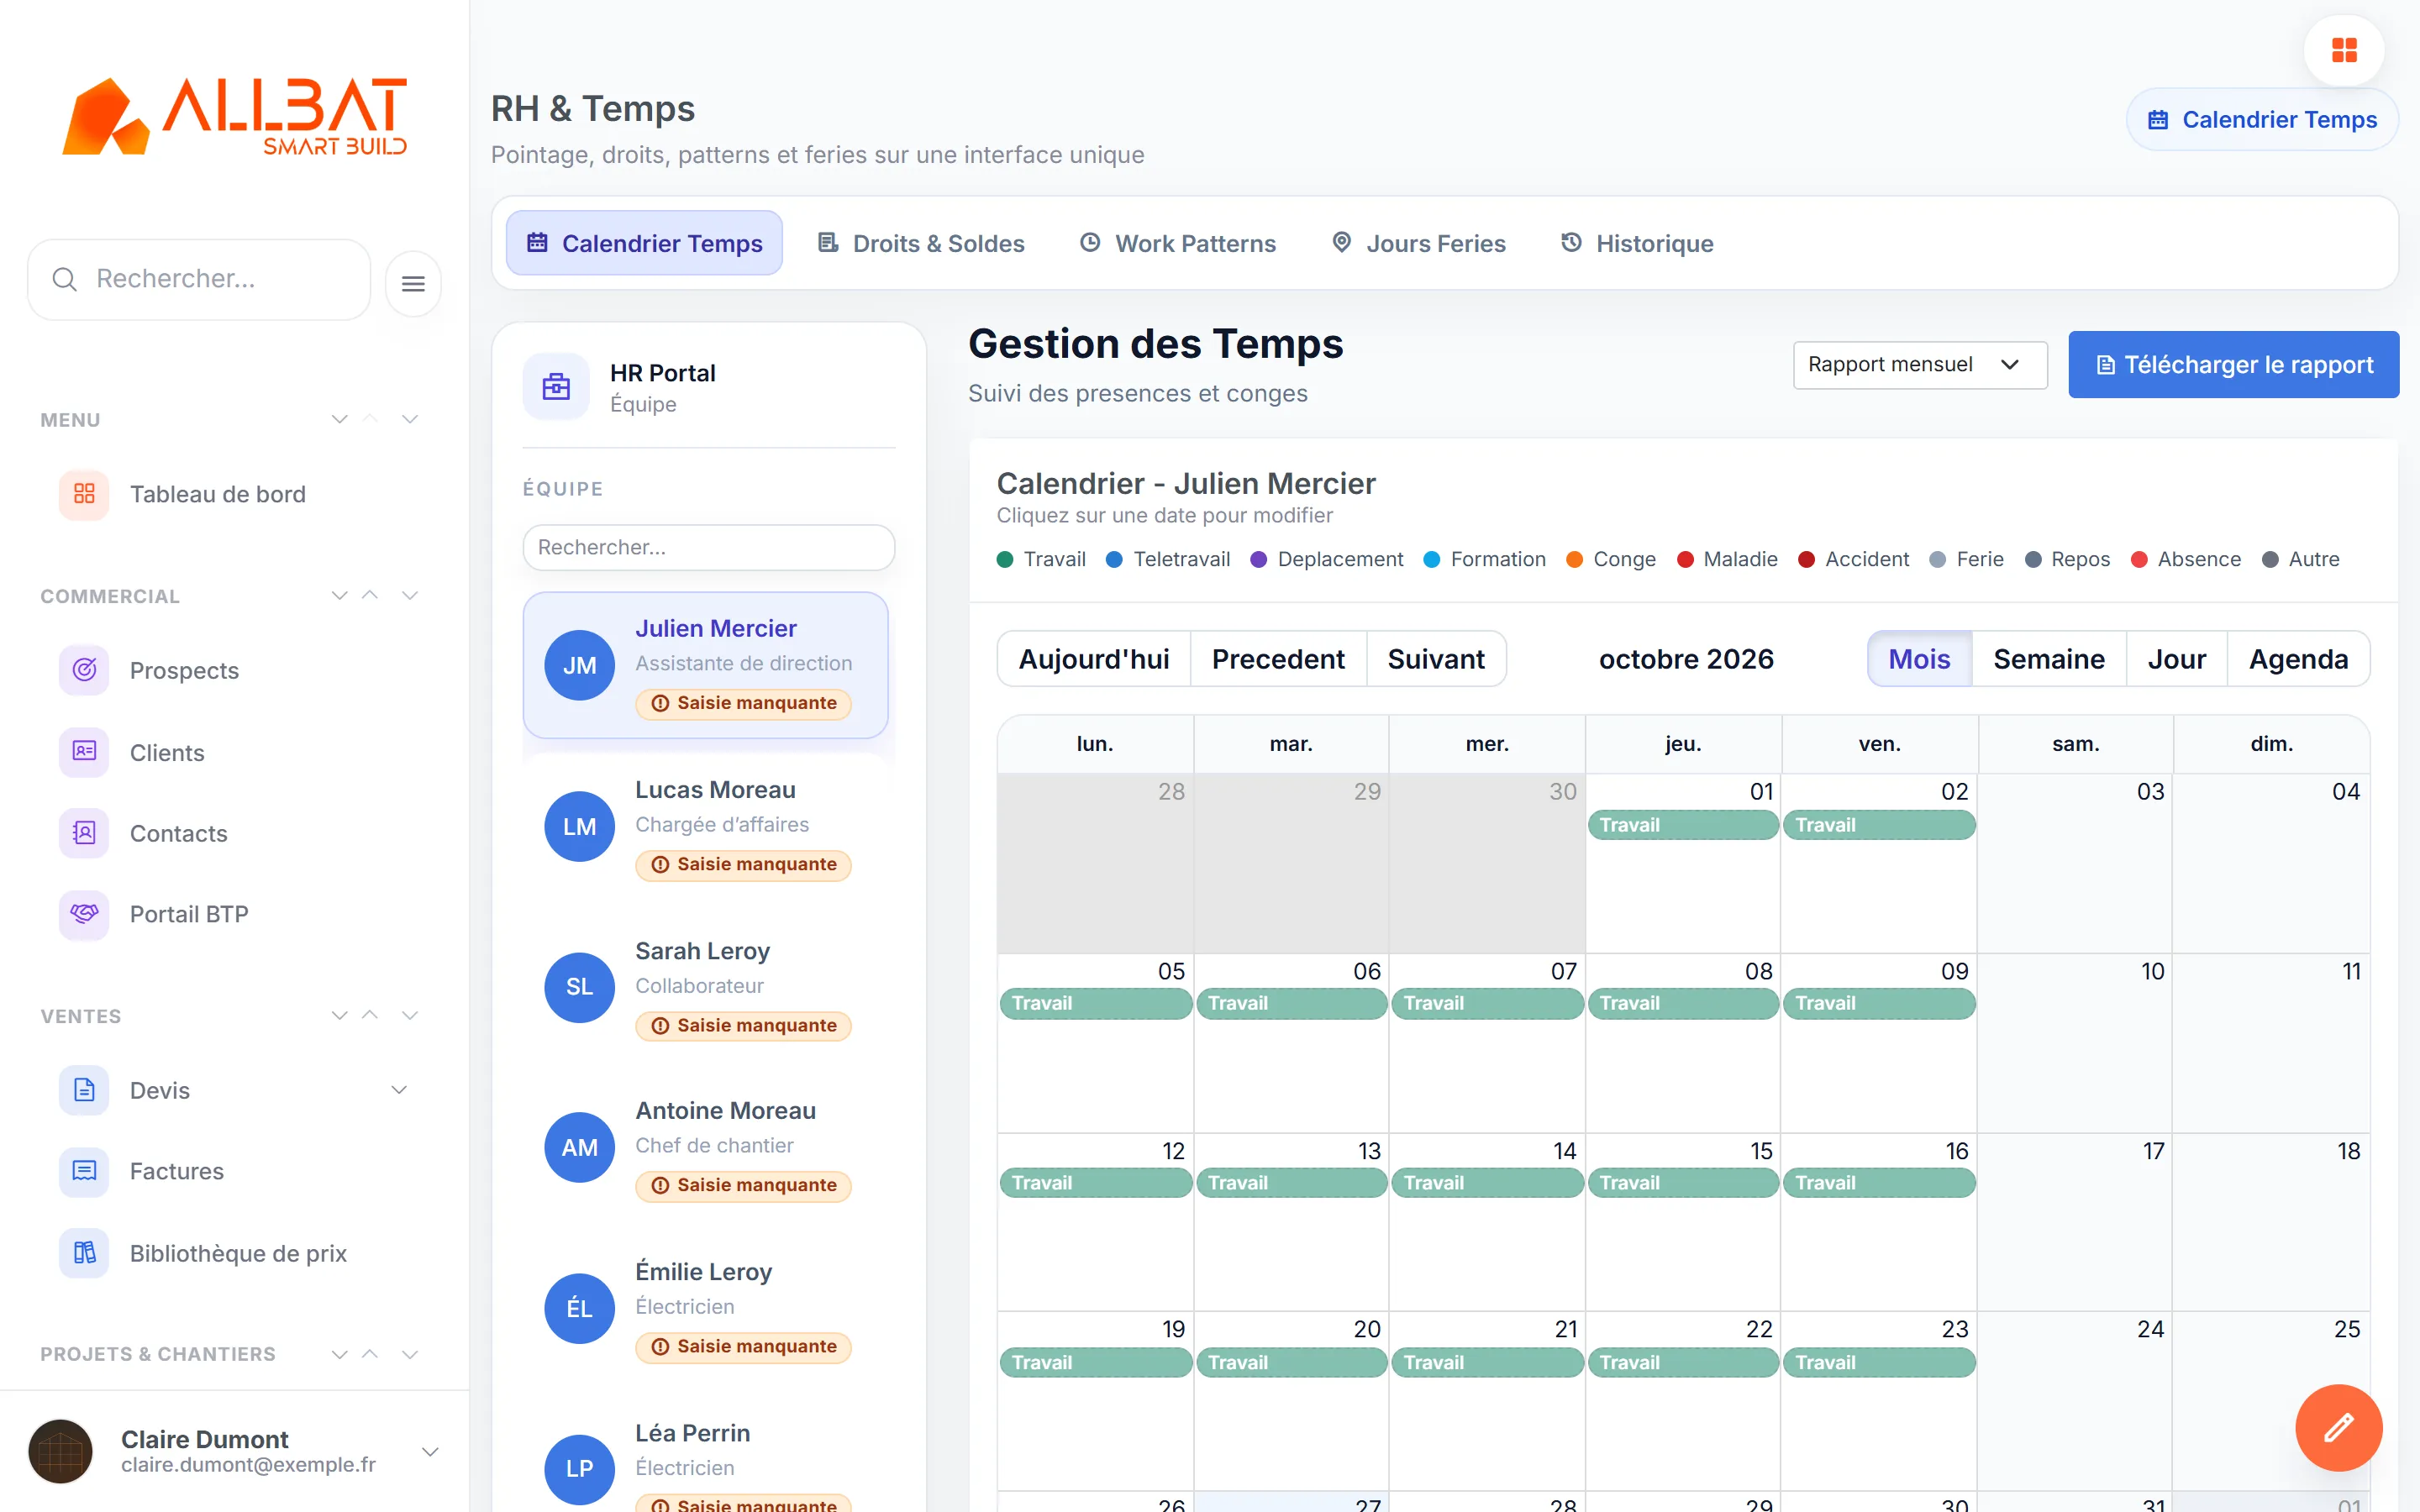Open the Jours Feries tab
The height and width of the screenshot is (1512, 2420).
[x=1418, y=243]
